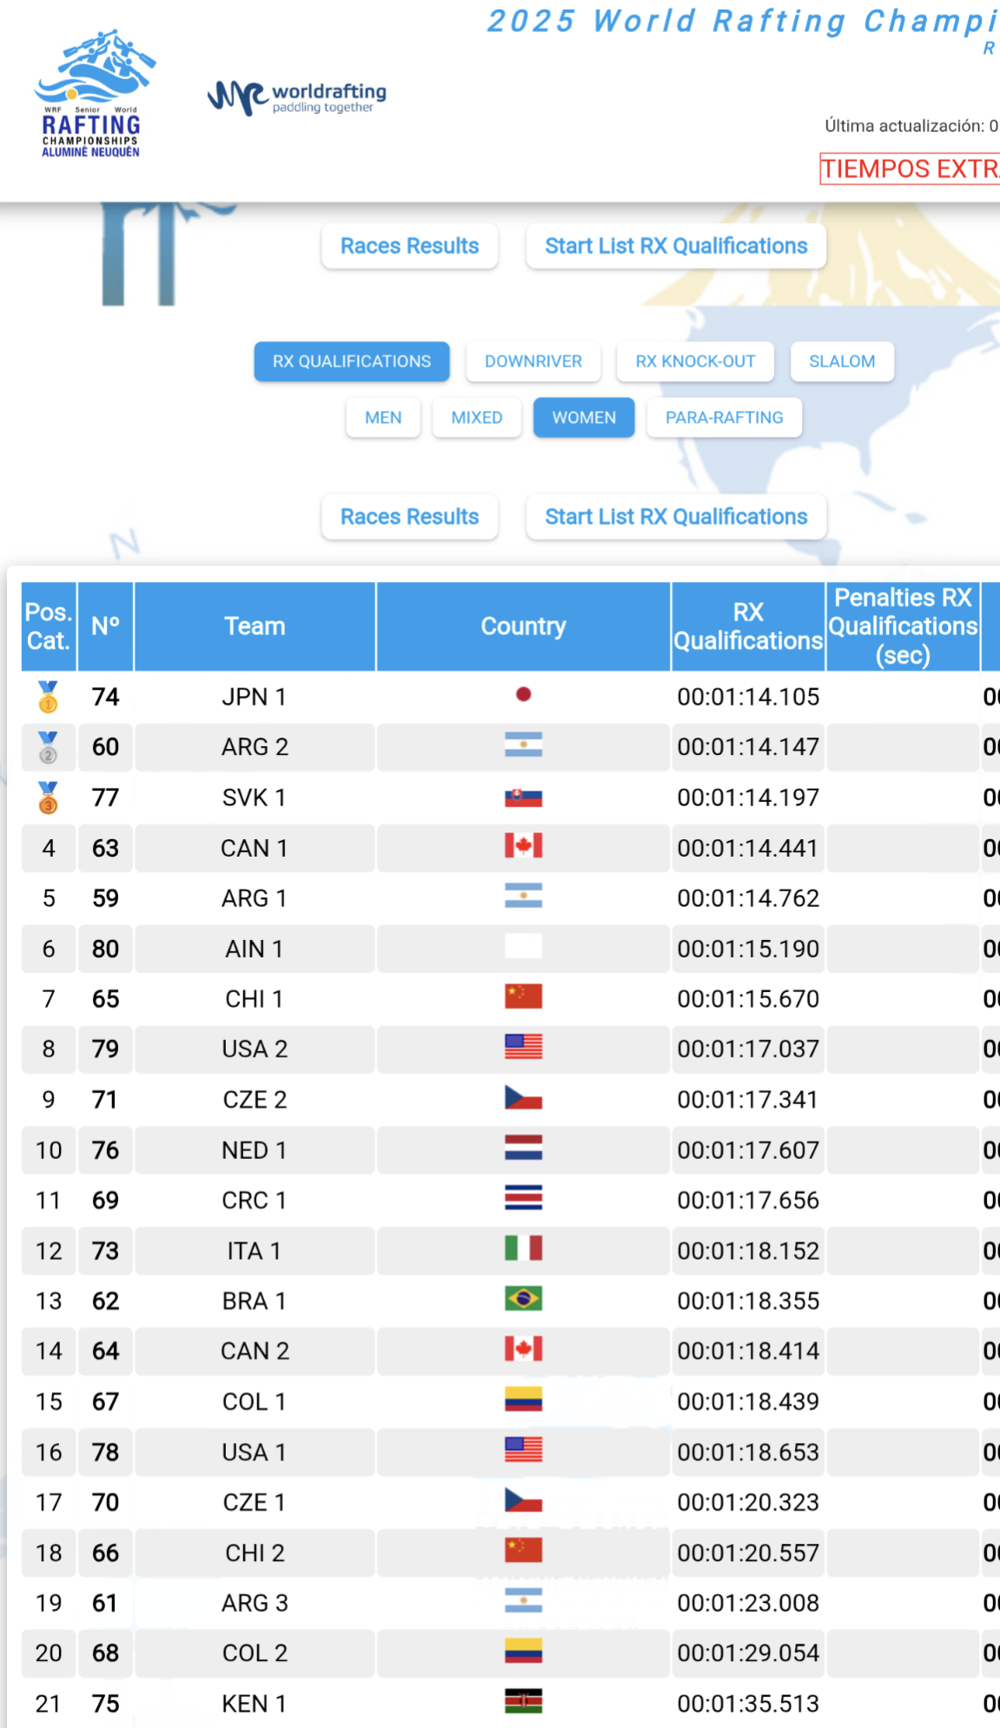The height and width of the screenshot is (1728, 1000).
Task: Open the SLALOM results tab
Action: pyautogui.click(x=842, y=361)
